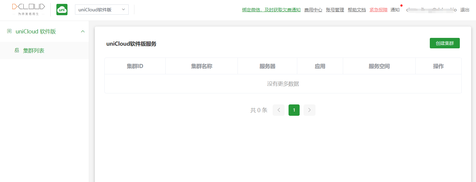Click the 共 0 条 total count
The width and height of the screenshot is (476, 182).
tap(259, 110)
